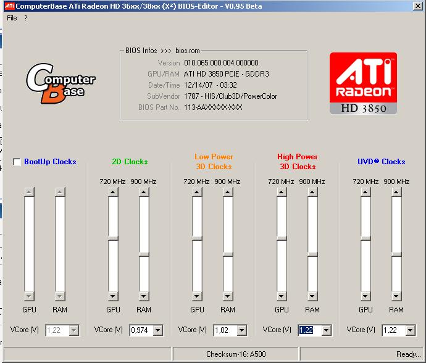Click the BIOS Part No. 113-AAXXXXX-XXX value
The height and width of the screenshot is (363, 426).
(x=213, y=107)
